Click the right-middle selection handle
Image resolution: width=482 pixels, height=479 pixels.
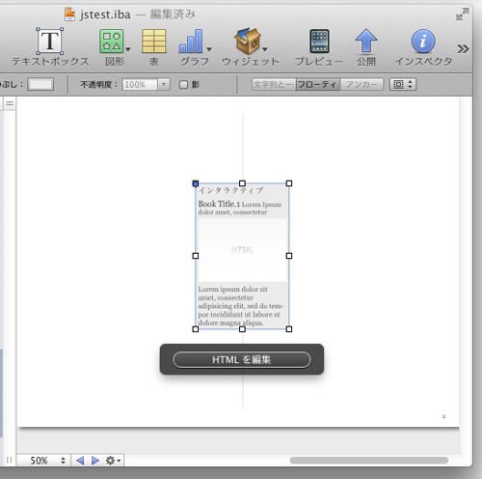tap(289, 256)
